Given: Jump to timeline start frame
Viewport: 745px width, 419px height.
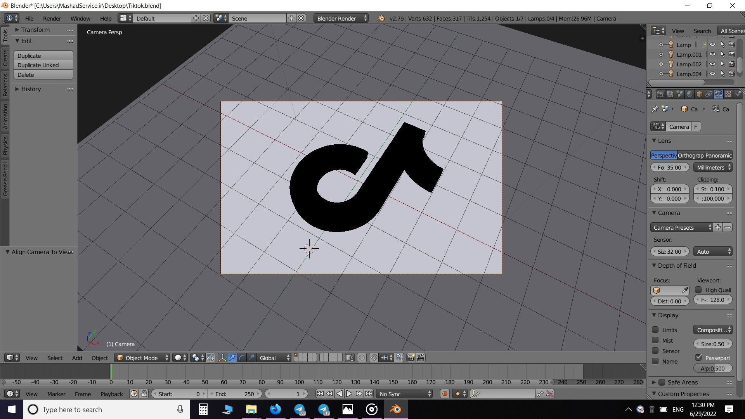Looking at the screenshot, I should (320, 394).
